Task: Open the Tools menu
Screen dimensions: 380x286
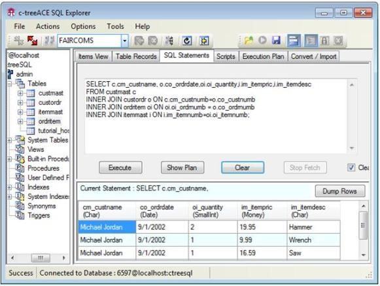Action: coord(115,26)
